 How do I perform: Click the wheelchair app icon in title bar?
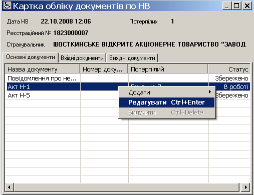7,6
